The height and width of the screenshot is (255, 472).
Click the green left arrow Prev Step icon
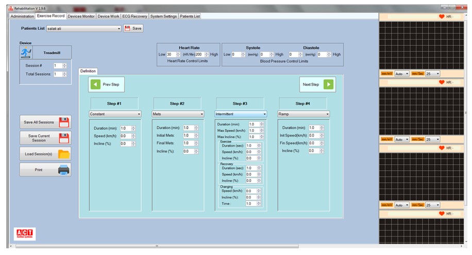point(95,84)
